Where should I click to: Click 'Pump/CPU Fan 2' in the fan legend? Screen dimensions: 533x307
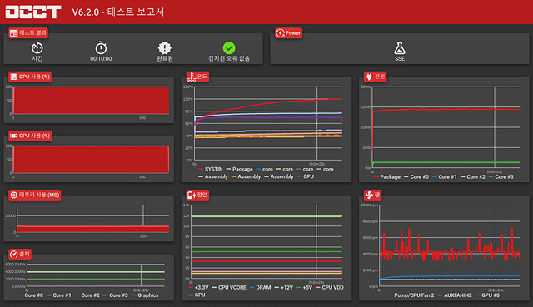pyautogui.click(x=414, y=295)
